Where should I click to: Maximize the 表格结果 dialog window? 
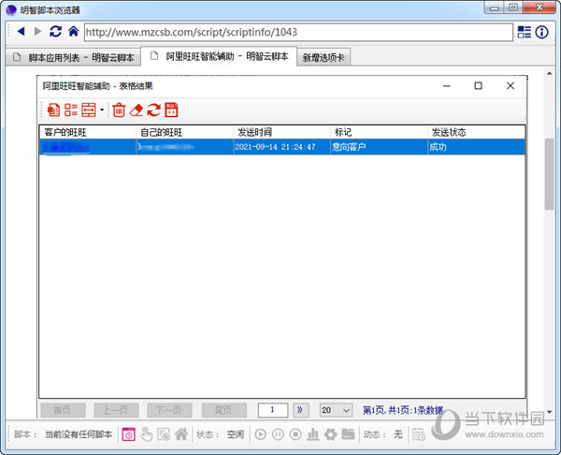coord(478,86)
